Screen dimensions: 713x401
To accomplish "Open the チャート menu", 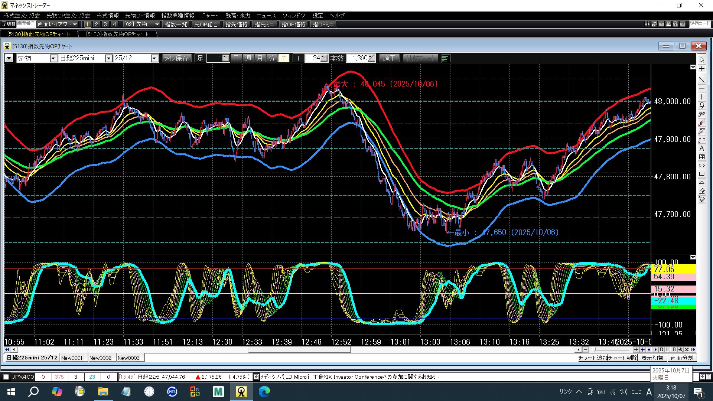I will 209,16.
